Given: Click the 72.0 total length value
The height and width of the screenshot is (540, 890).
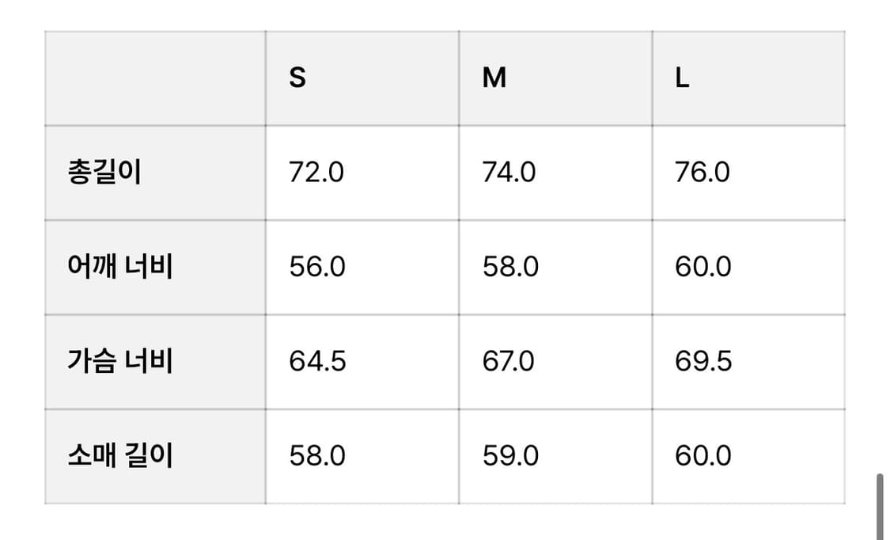Looking at the screenshot, I should click(316, 172).
